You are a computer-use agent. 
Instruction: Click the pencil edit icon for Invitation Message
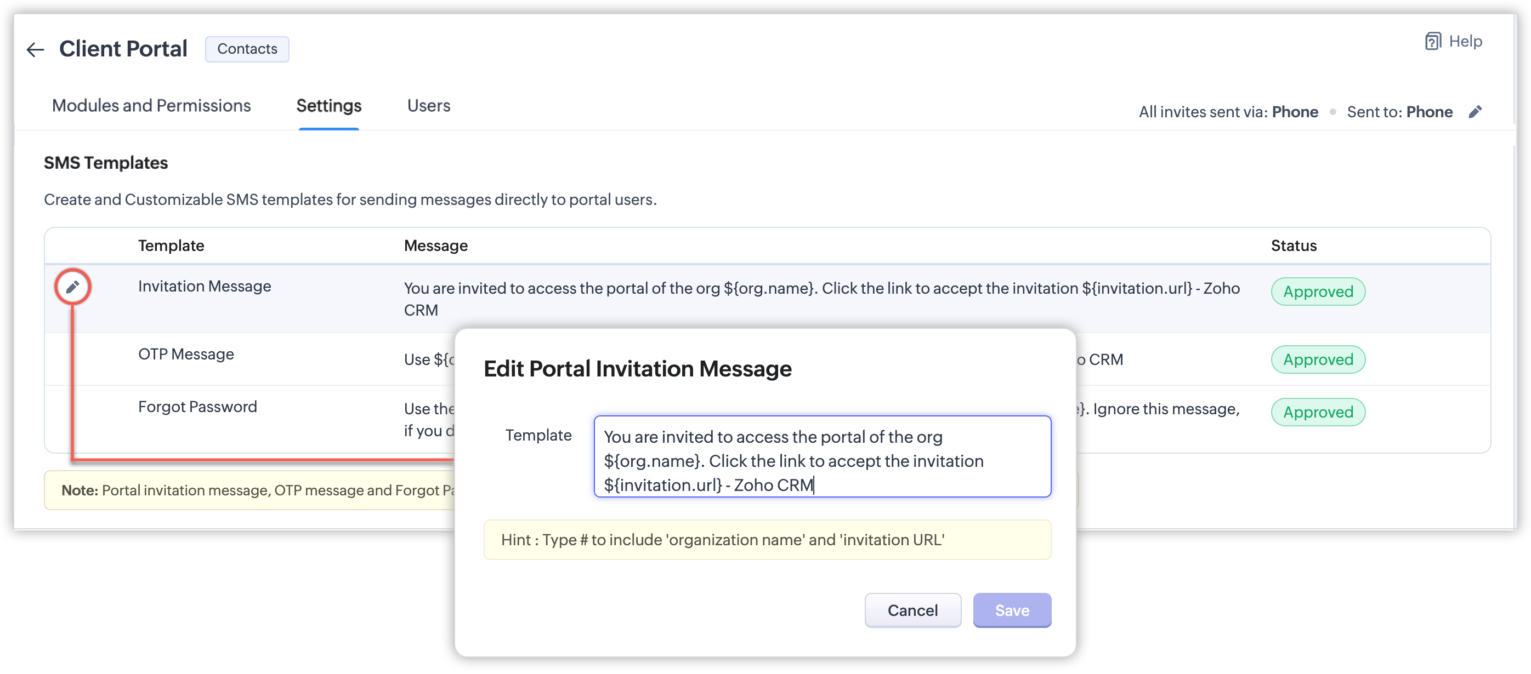[72, 288]
